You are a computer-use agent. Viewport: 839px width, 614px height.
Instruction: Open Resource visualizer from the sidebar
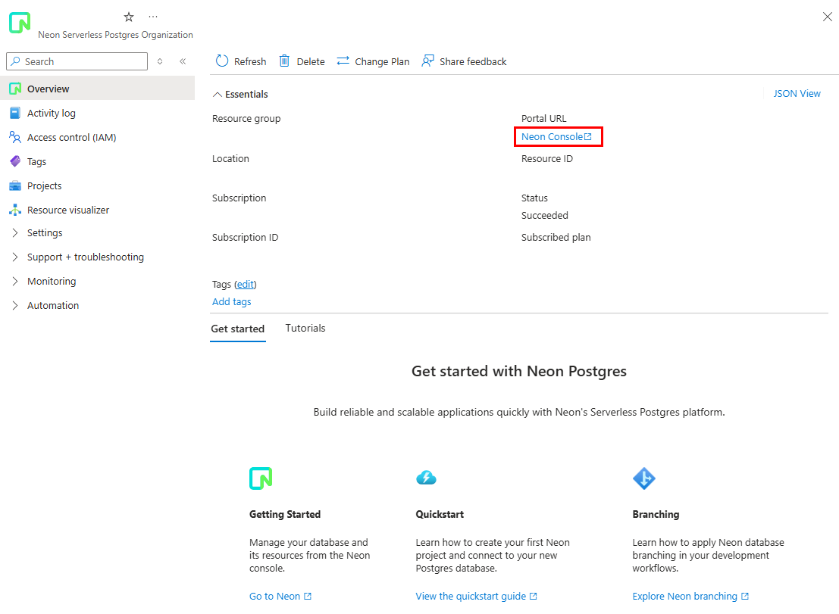pos(67,210)
